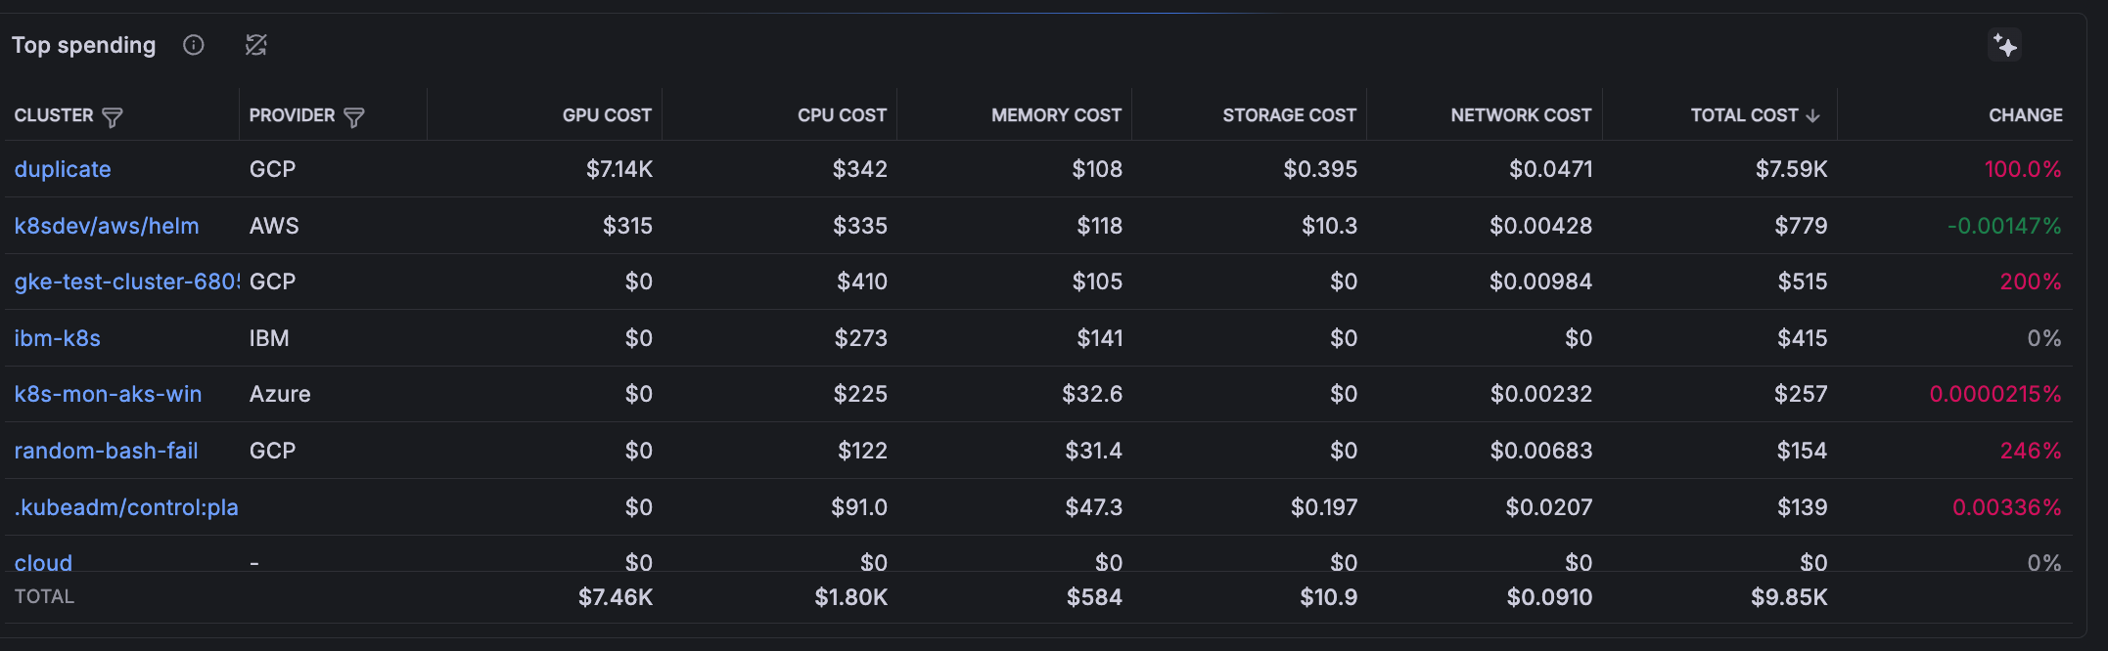Open the k8sdev/aws/helm cluster
Screen dimensions: 2108x651
107,226
